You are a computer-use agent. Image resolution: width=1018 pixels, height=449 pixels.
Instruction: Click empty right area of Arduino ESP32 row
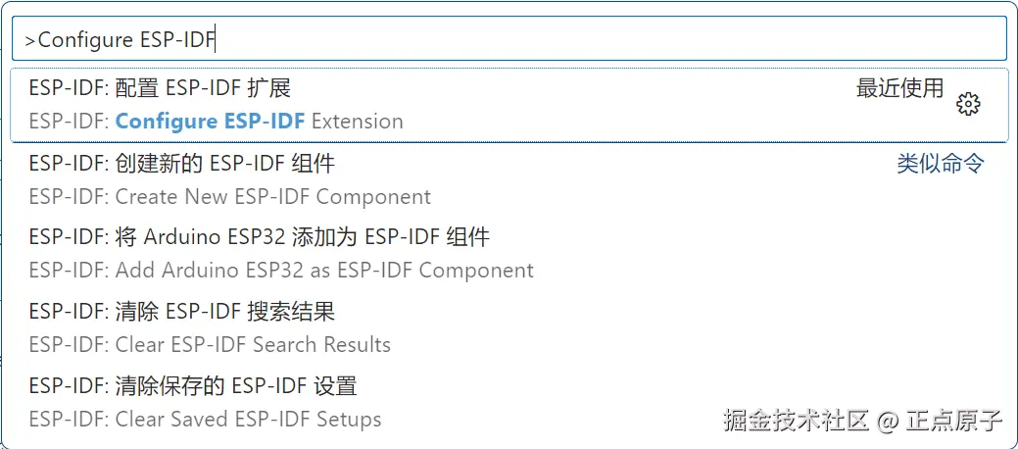tap(784, 253)
